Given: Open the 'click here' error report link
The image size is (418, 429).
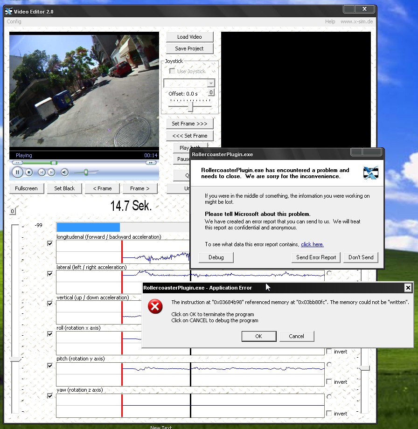Looking at the screenshot, I should [312, 244].
